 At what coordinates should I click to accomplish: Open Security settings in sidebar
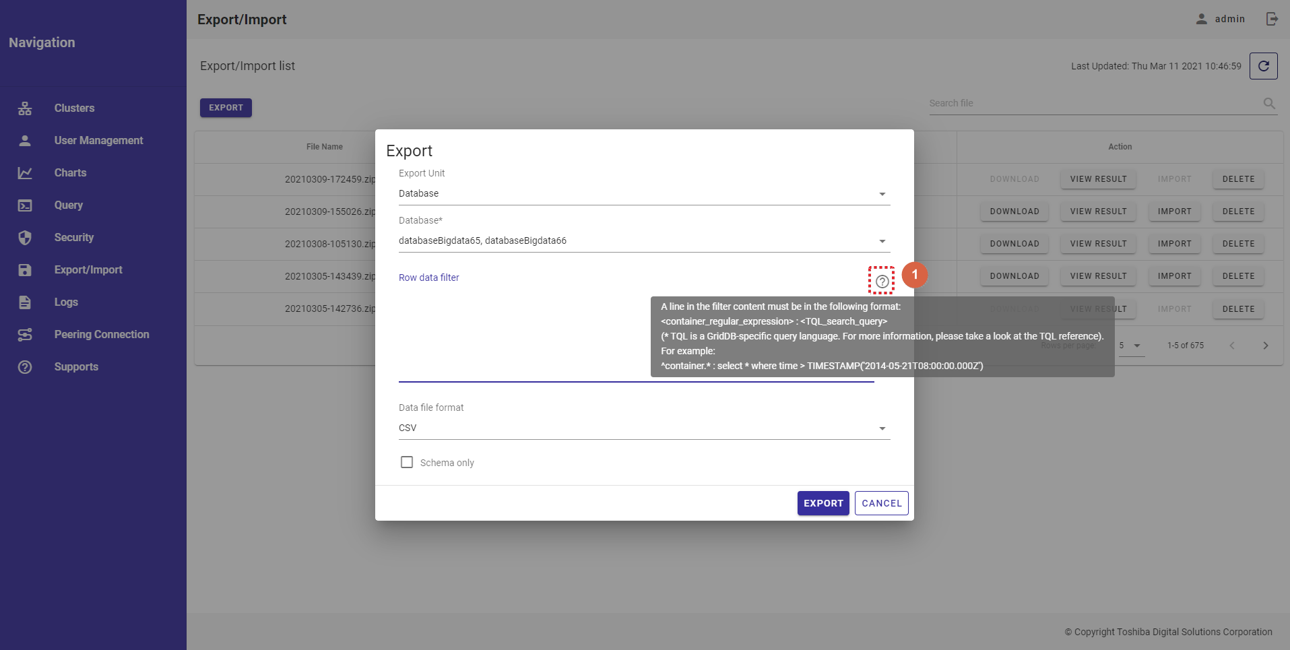pyautogui.click(x=73, y=237)
